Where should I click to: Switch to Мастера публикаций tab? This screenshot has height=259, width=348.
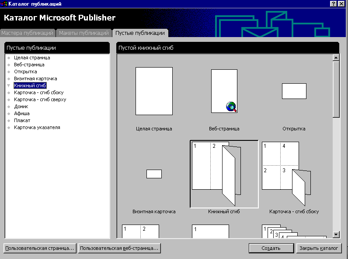(27, 33)
